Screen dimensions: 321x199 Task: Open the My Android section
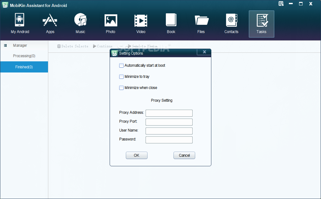(x=20, y=24)
